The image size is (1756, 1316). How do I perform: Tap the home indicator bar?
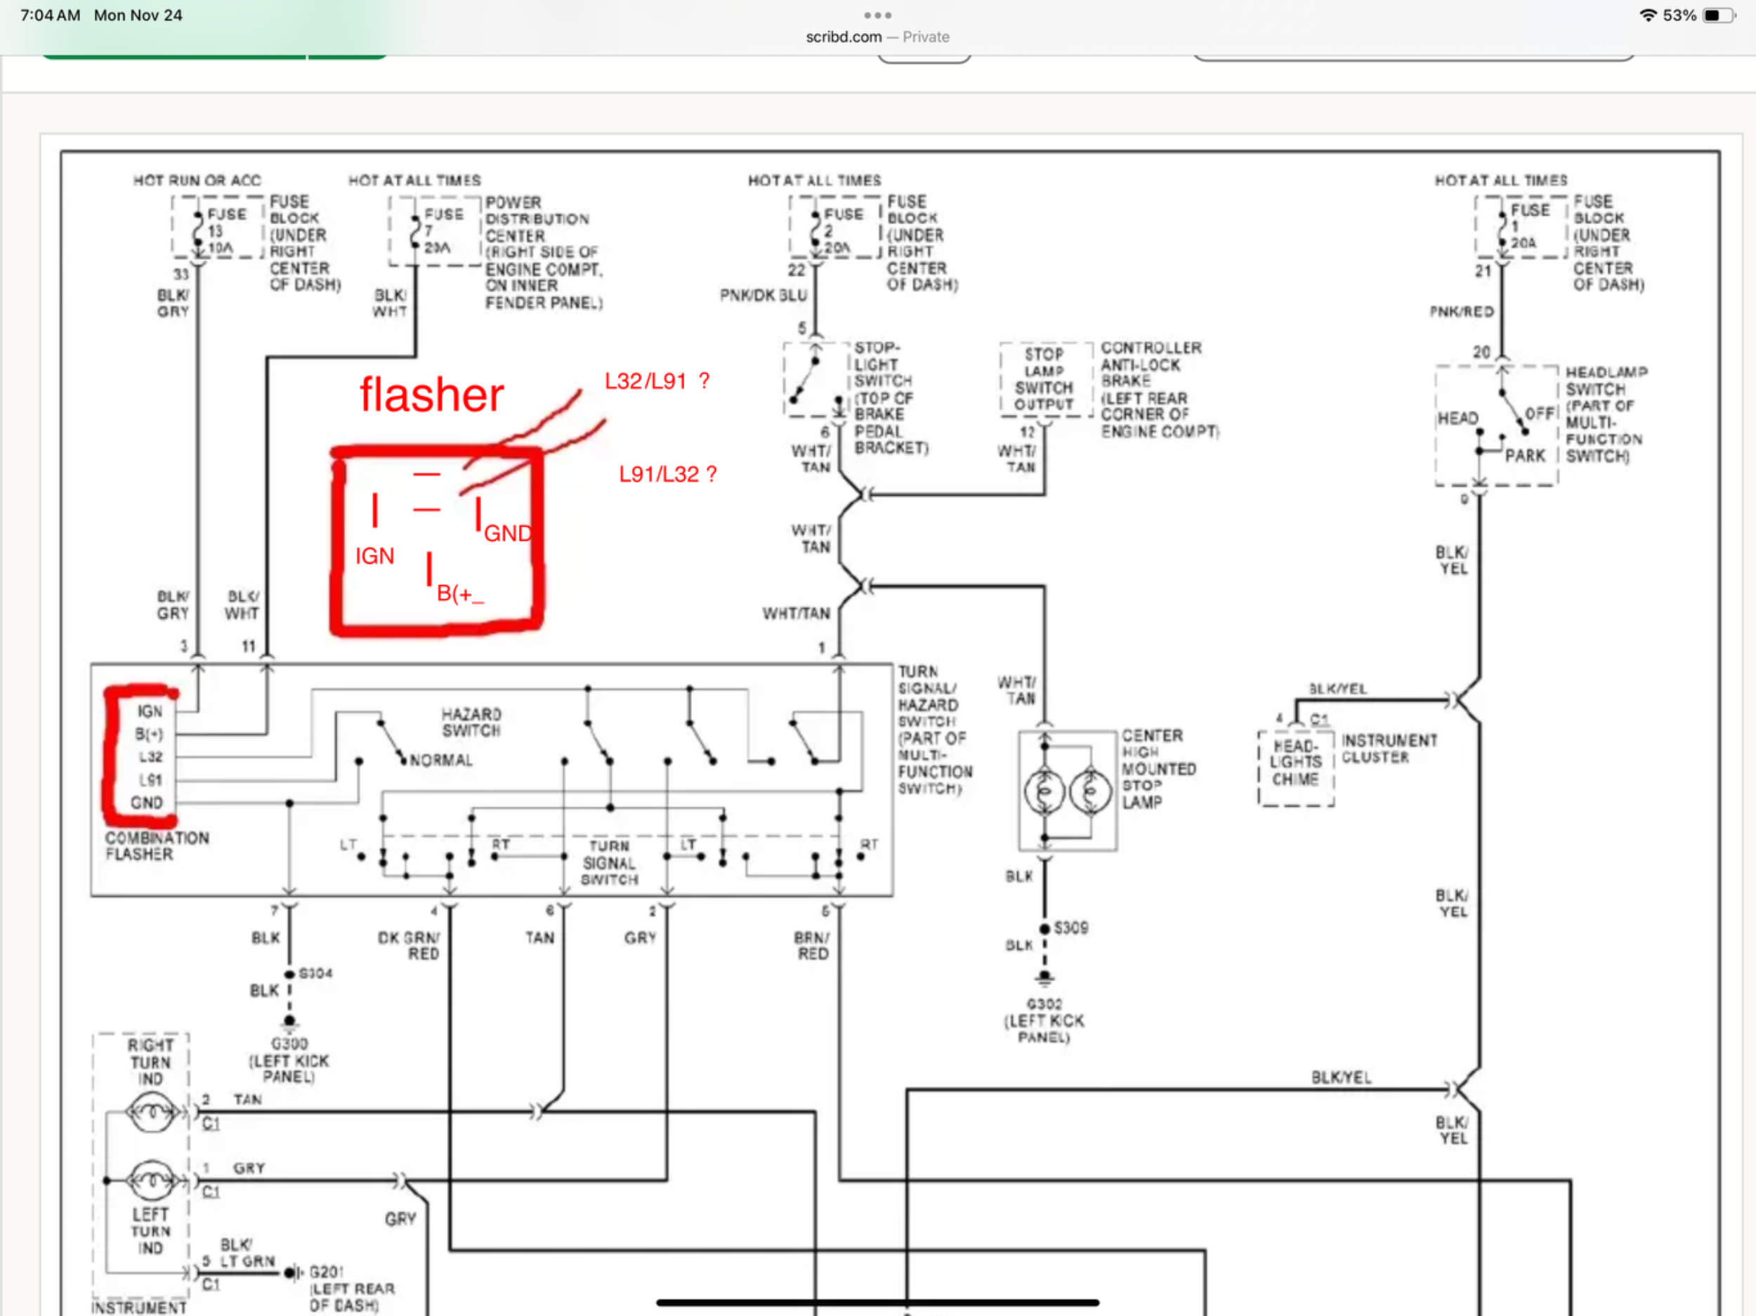877,1303
